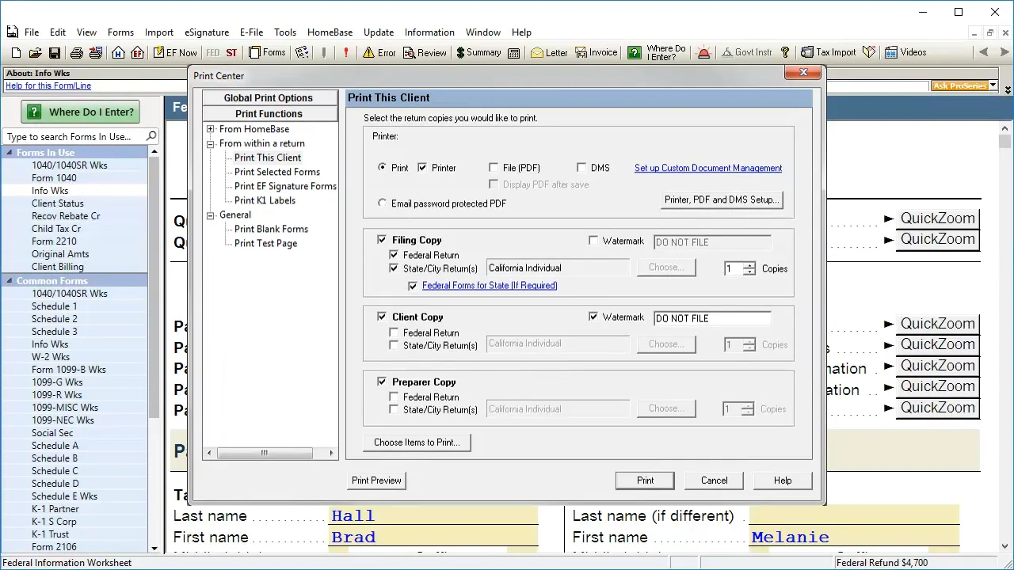Check Federal Return under Preparer Copy
This screenshot has height=570, width=1014.
[x=394, y=397]
